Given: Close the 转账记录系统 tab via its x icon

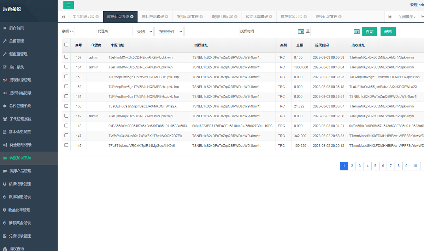Looking at the screenshot, I should (132, 17).
